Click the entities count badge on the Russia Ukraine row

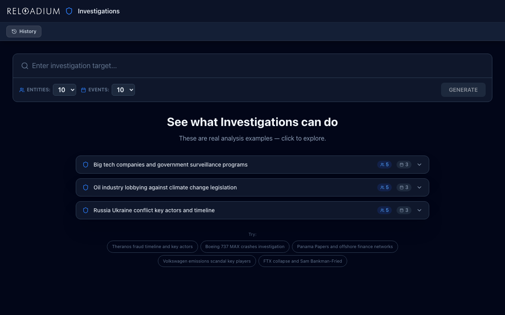pos(384,210)
